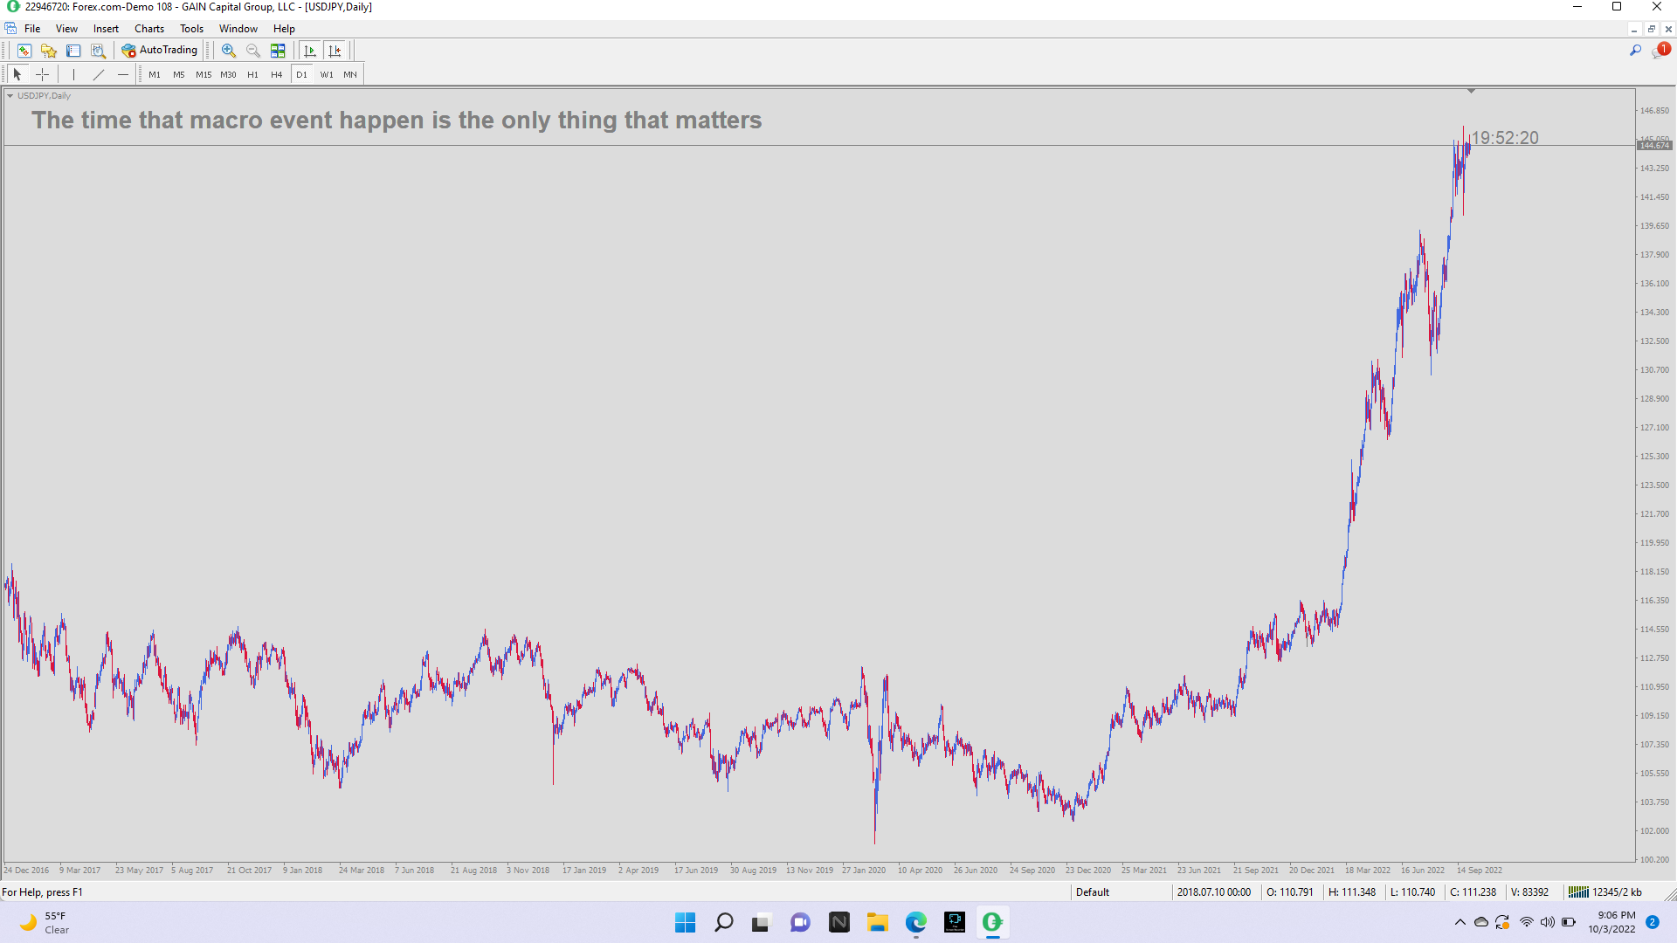Screen dimensions: 1677x943
Task: Open the Insert menu
Action: coord(106,29)
